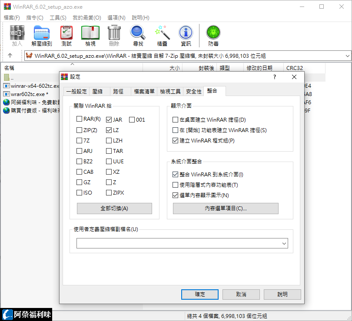Image resolution: width=352 pixels, height=321 pixels.
Task: Switch to the 安全性 tab
Action: (193, 92)
